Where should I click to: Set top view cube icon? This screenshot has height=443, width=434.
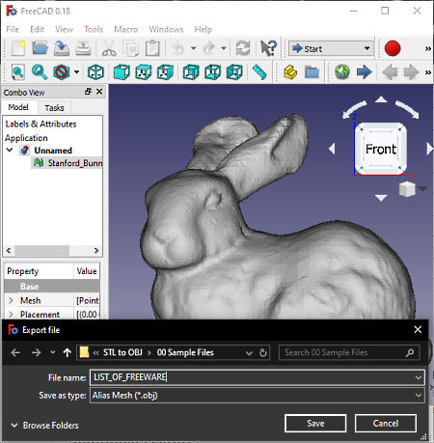click(144, 72)
